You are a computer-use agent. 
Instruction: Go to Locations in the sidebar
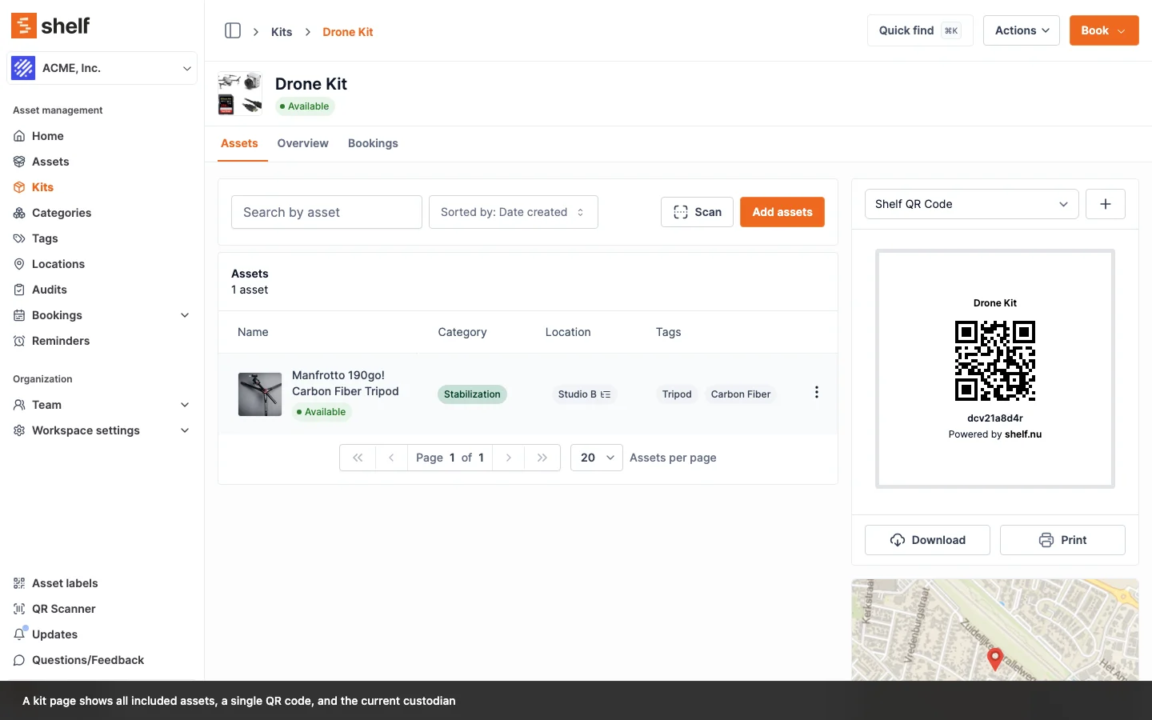coord(58,264)
